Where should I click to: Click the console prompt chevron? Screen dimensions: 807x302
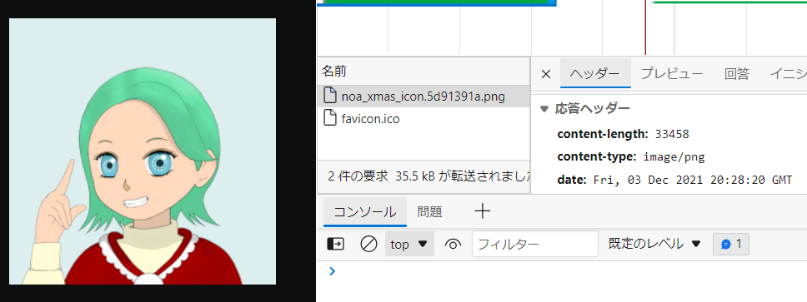(x=332, y=270)
